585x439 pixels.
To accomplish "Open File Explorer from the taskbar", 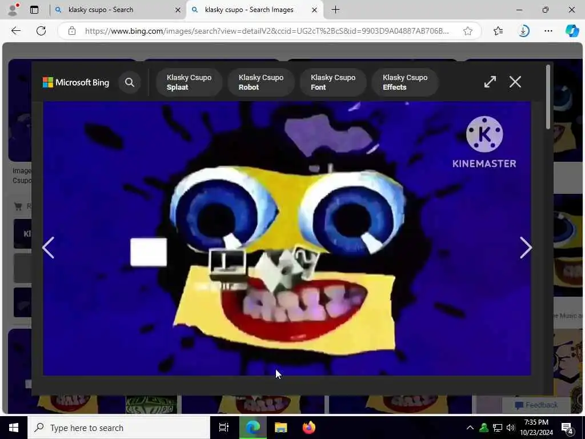I will [x=281, y=428].
